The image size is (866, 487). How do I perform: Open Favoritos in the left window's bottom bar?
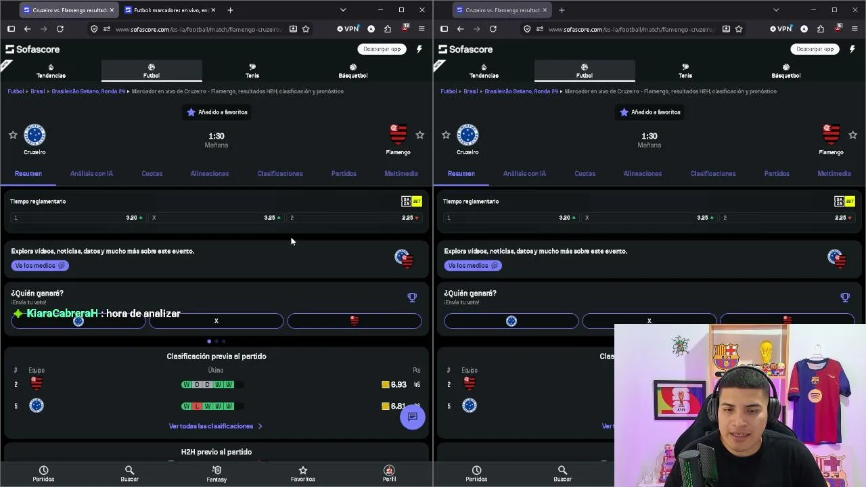(303, 473)
